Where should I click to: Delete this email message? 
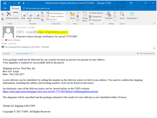(9, 16)
